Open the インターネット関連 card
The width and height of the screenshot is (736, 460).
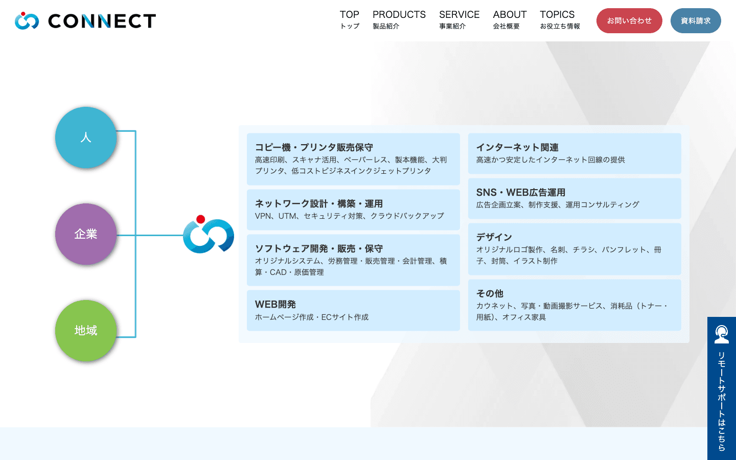[574, 153]
